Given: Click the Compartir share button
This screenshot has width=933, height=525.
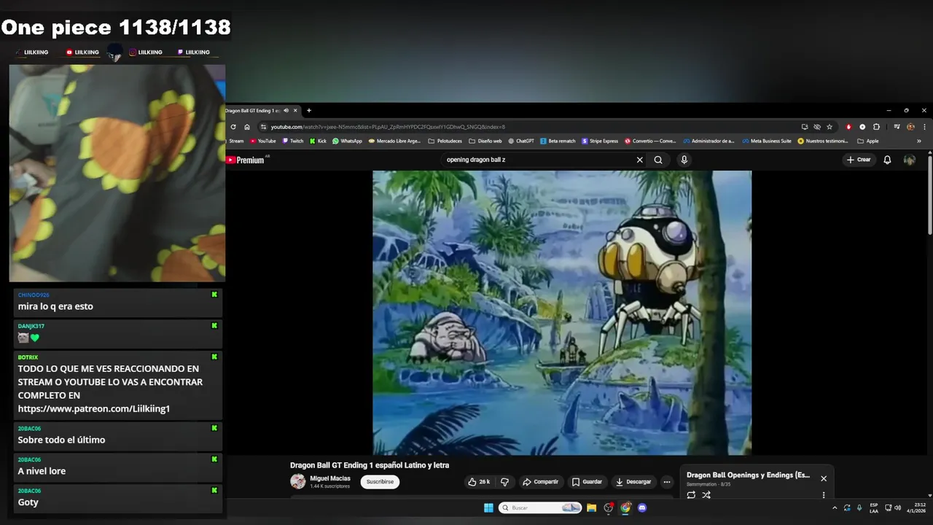Looking at the screenshot, I should [540, 482].
